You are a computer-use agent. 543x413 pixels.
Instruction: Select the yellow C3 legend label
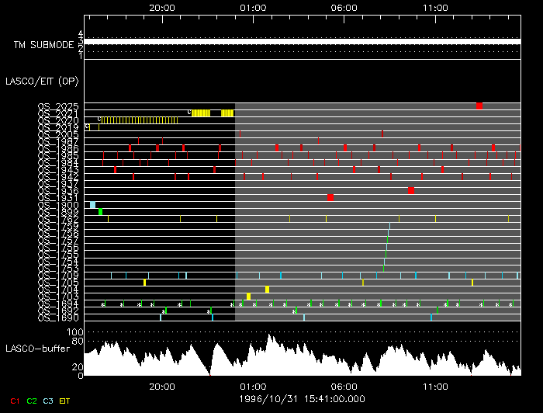click(x=48, y=401)
